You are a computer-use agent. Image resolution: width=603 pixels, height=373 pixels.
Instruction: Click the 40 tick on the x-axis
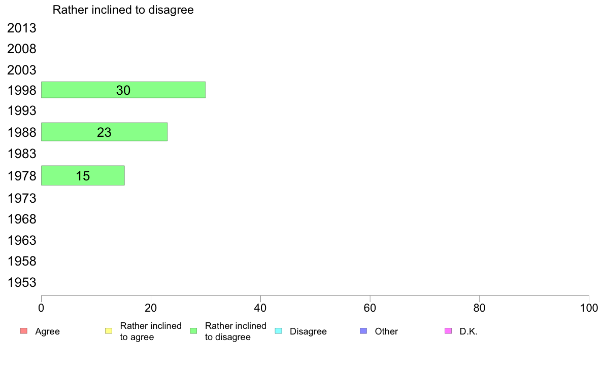[x=260, y=308]
